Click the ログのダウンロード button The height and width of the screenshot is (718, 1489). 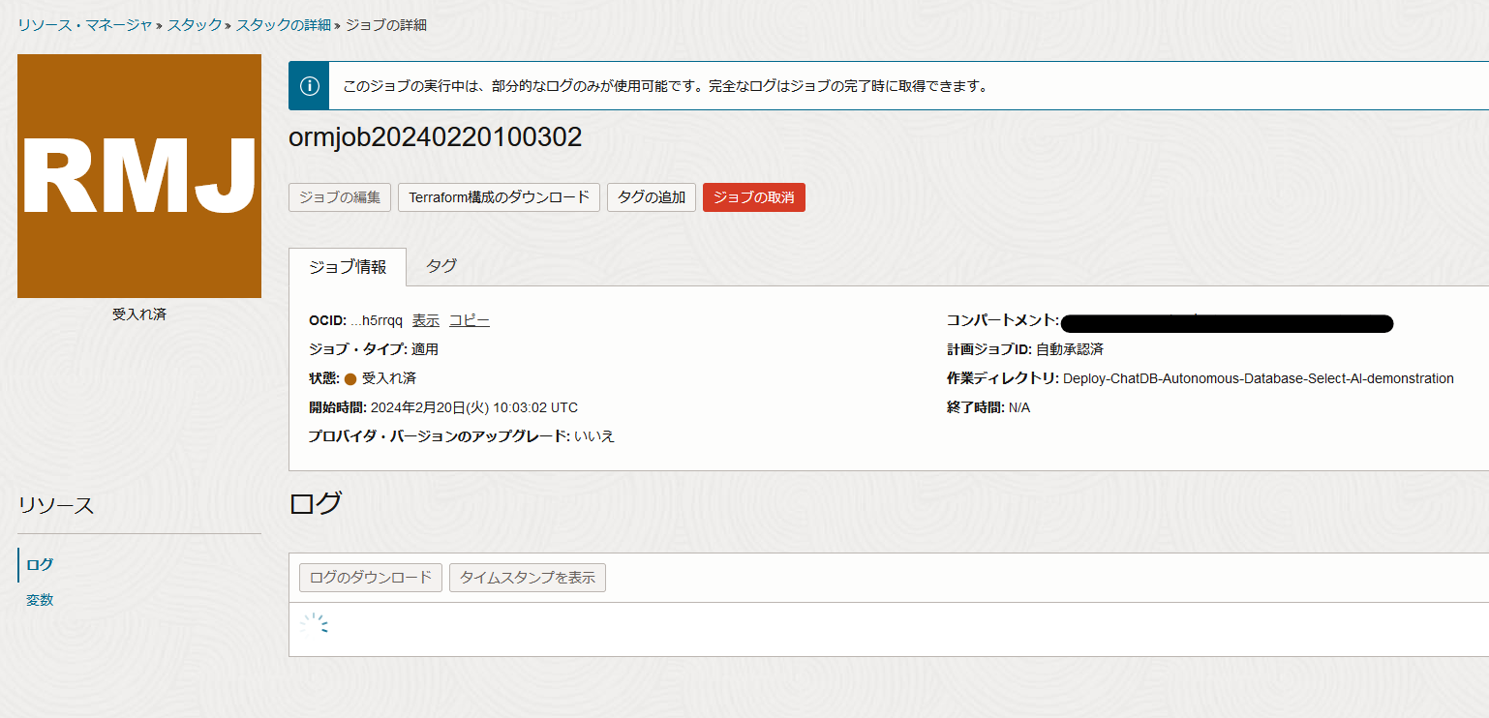coord(371,578)
